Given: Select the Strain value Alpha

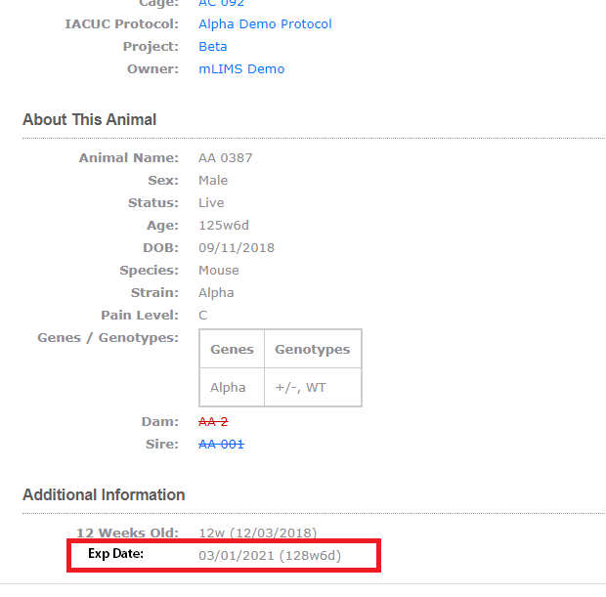Looking at the screenshot, I should pos(216,293).
